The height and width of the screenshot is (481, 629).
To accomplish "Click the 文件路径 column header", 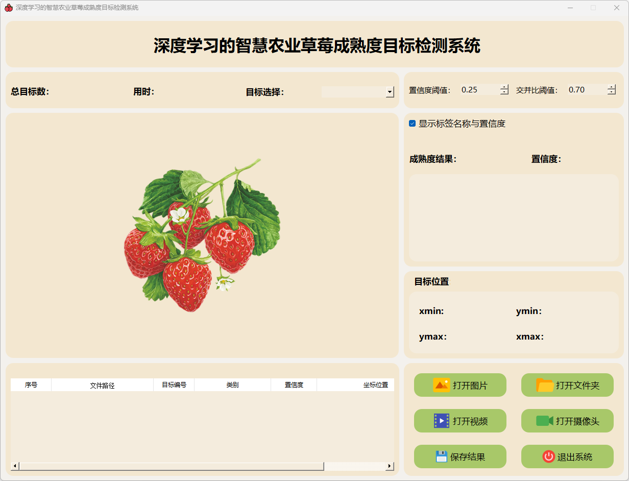I will [102, 385].
